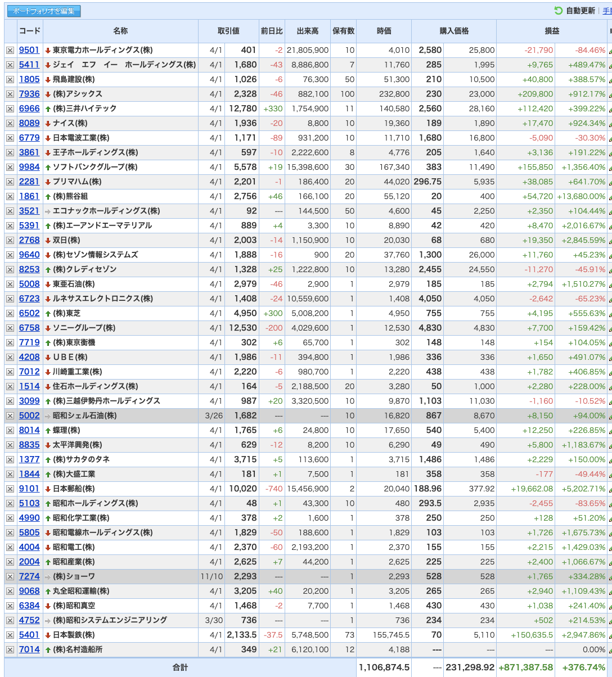Viewport: 612px width, 677px height.
Task: Click the X icon for code 3861
Action: tap(10, 152)
